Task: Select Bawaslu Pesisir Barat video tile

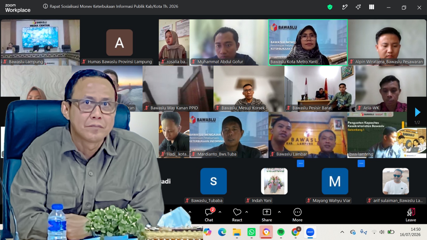Action: 320,89
